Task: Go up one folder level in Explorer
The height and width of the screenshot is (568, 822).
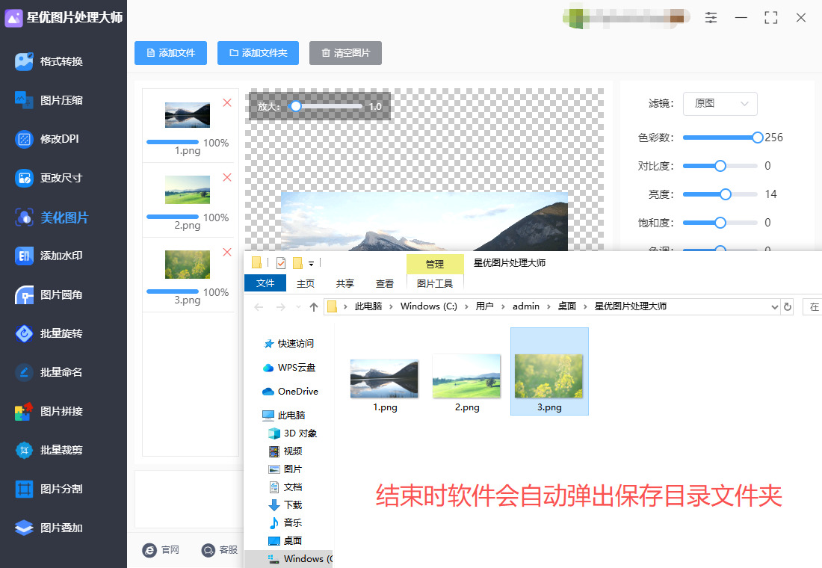Action: click(314, 307)
